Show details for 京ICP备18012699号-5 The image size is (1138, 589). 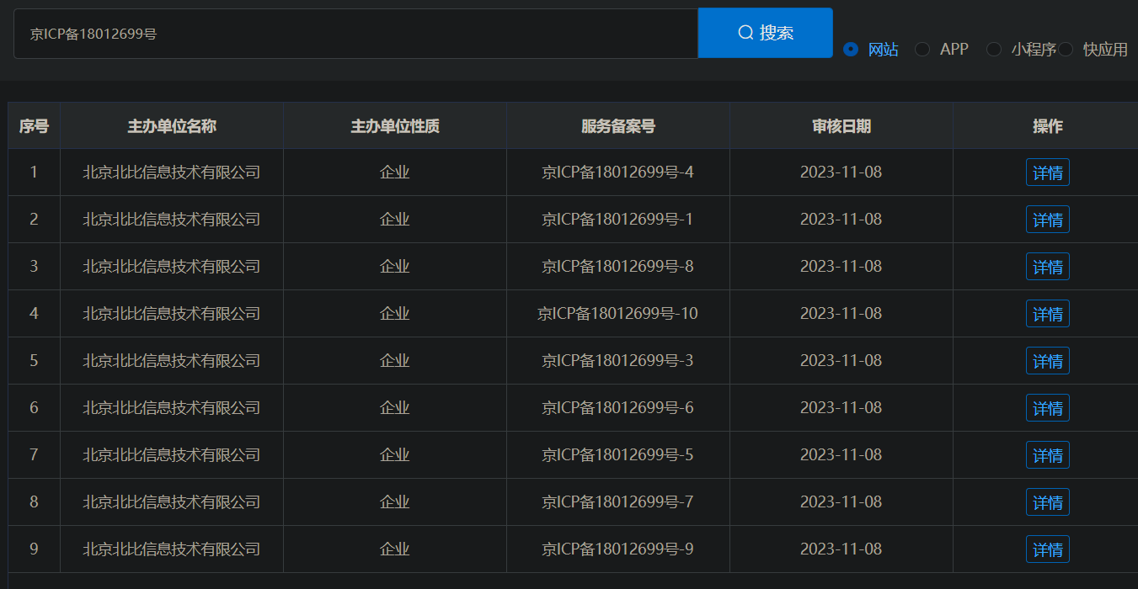tap(1047, 455)
